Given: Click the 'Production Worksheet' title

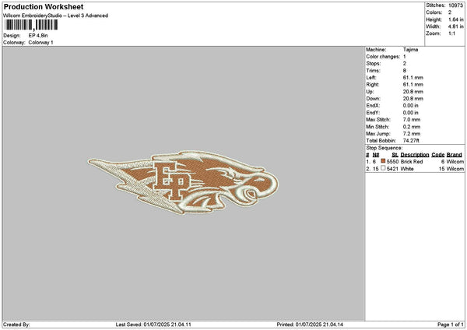Looking at the screenshot, I should click(44, 7).
